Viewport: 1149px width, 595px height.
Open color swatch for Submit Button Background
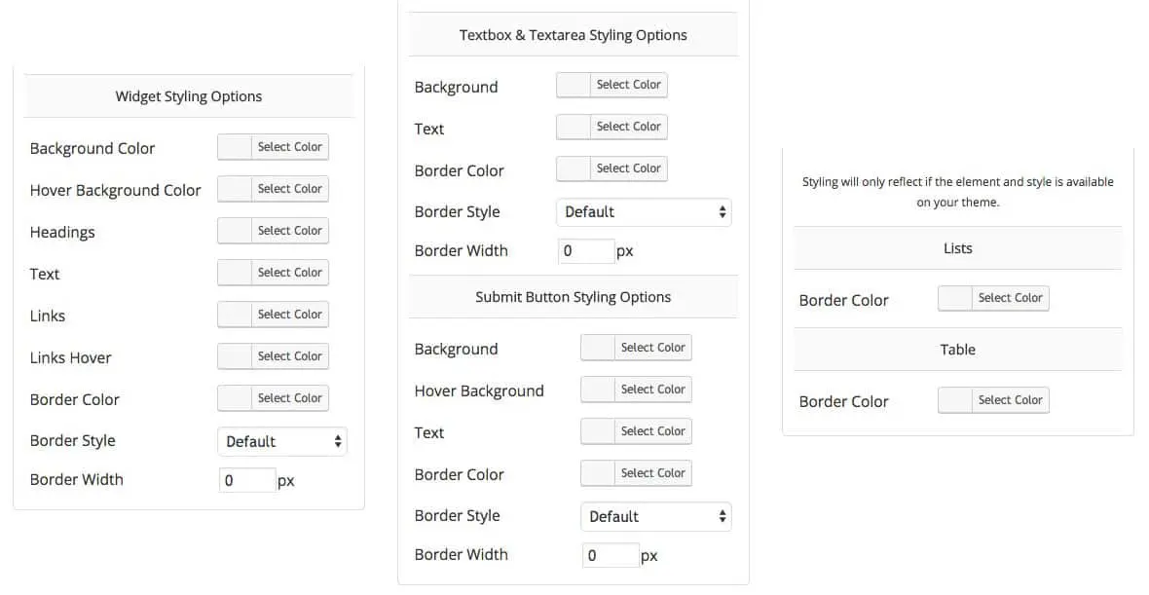pyautogui.click(x=597, y=348)
